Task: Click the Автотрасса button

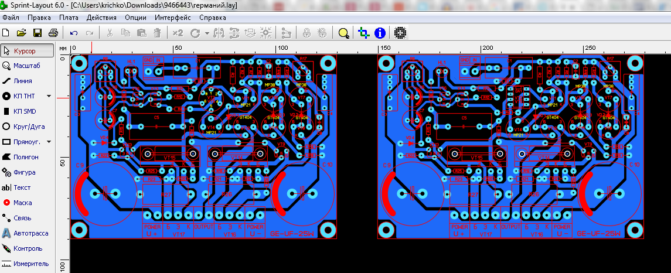Action: pyautogui.click(x=28, y=233)
